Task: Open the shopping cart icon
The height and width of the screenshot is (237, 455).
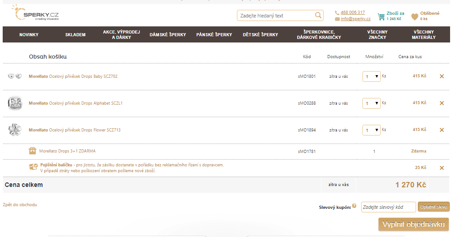Action: coord(381,17)
